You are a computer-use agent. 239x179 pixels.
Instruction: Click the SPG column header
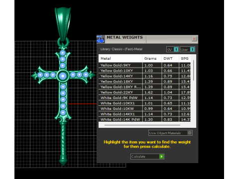[185, 58]
